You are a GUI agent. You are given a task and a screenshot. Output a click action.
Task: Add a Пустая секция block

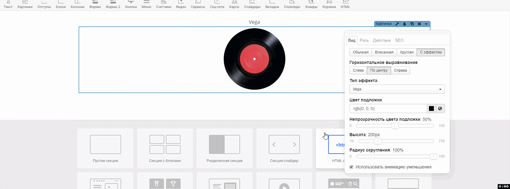pos(105,148)
